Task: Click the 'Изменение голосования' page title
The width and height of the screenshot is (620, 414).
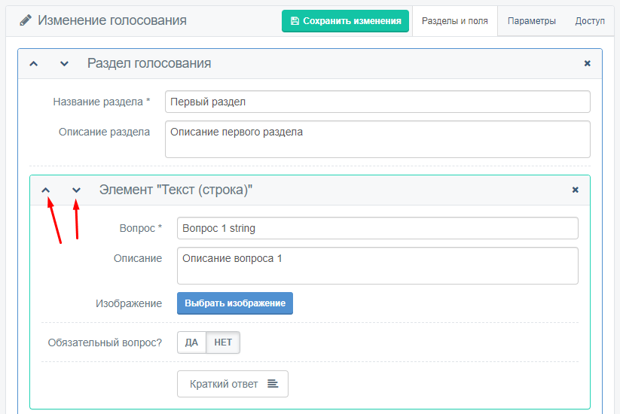Action: (112, 20)
